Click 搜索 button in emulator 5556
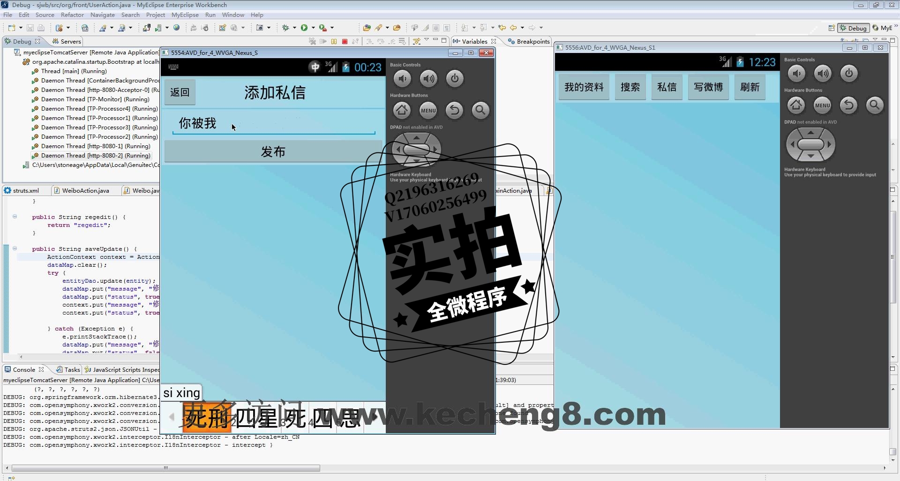The height and width of the screenshot is (481, 900). pyautogui.click(x=630, y=87)
